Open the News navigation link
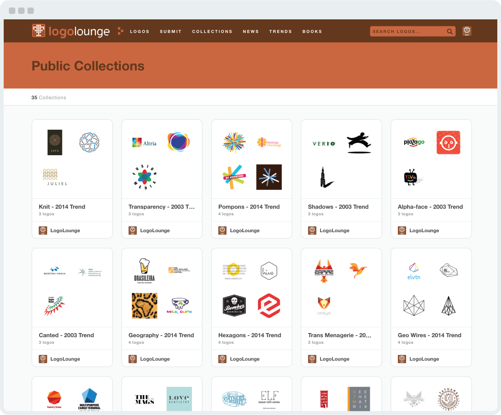Viewport: 501px width, 415px height. pyautogui.click(x=251, y=31)
